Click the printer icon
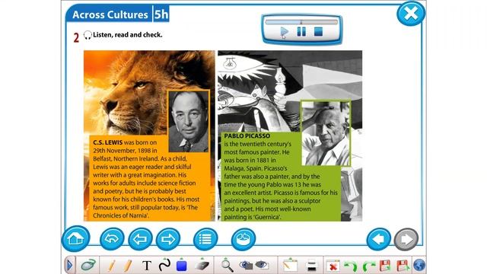This screenshot has height=274, width=487. pyautogui.click(x=311, y=266)
